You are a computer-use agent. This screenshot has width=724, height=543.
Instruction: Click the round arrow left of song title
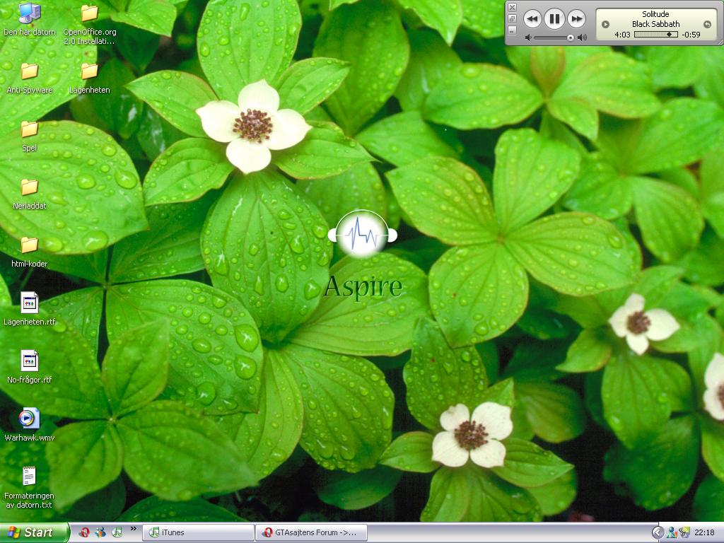tap(606, 24)
